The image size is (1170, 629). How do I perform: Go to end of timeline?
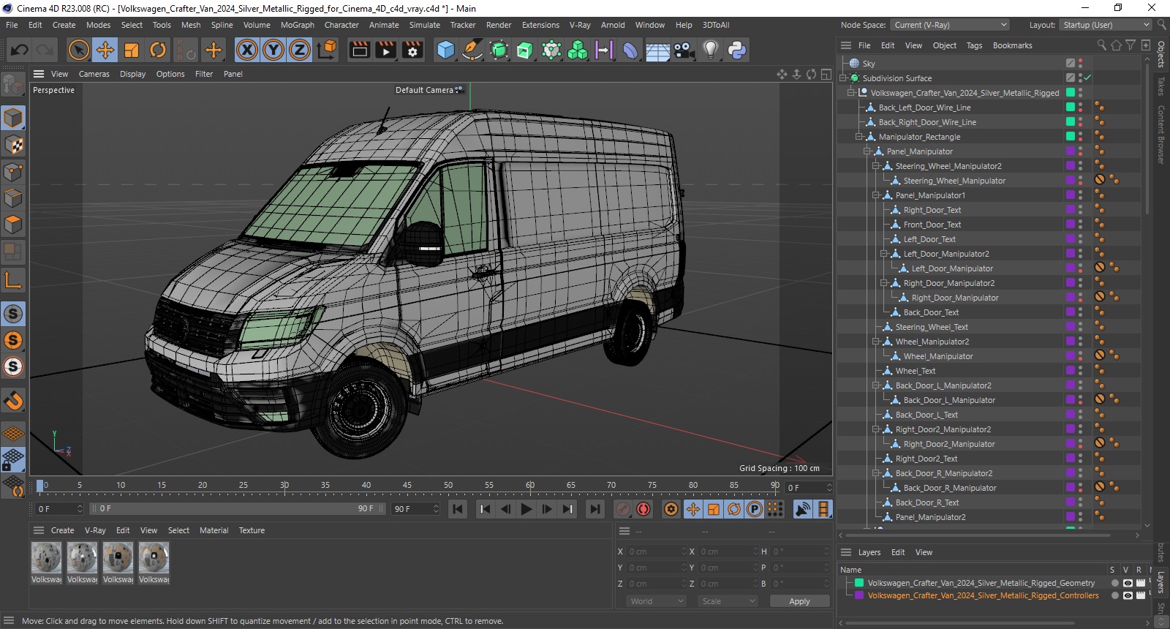tap(595, 509)
